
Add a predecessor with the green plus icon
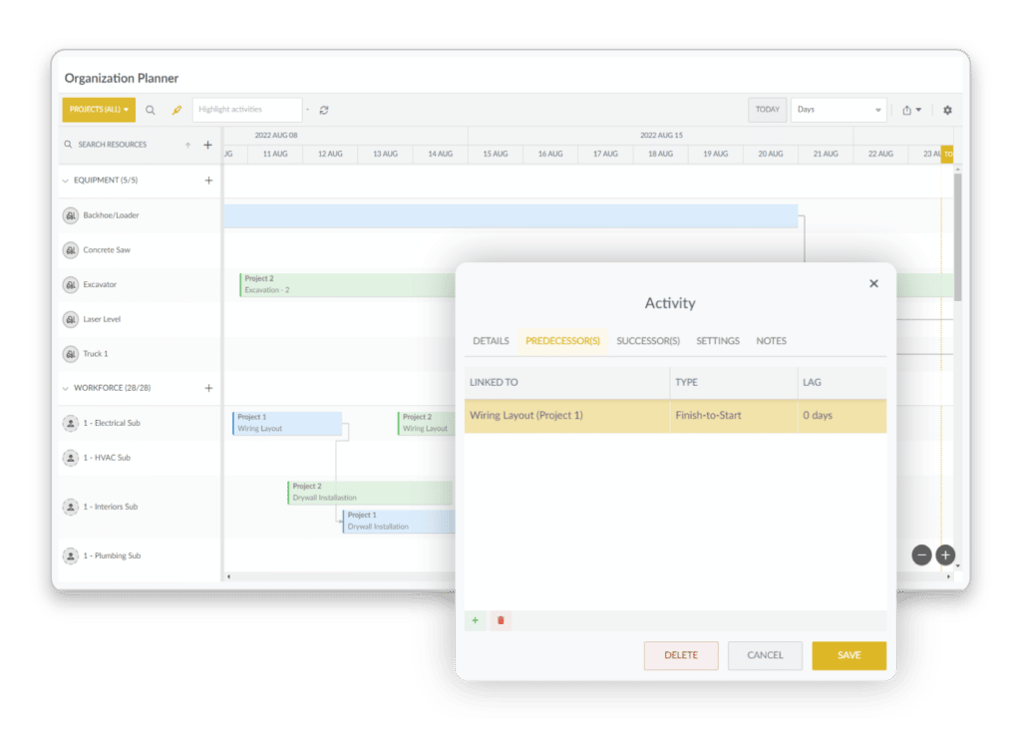tap(476, 620)
